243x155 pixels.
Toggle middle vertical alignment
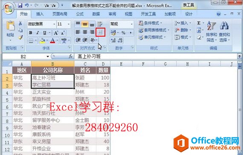tap(85, 24)
